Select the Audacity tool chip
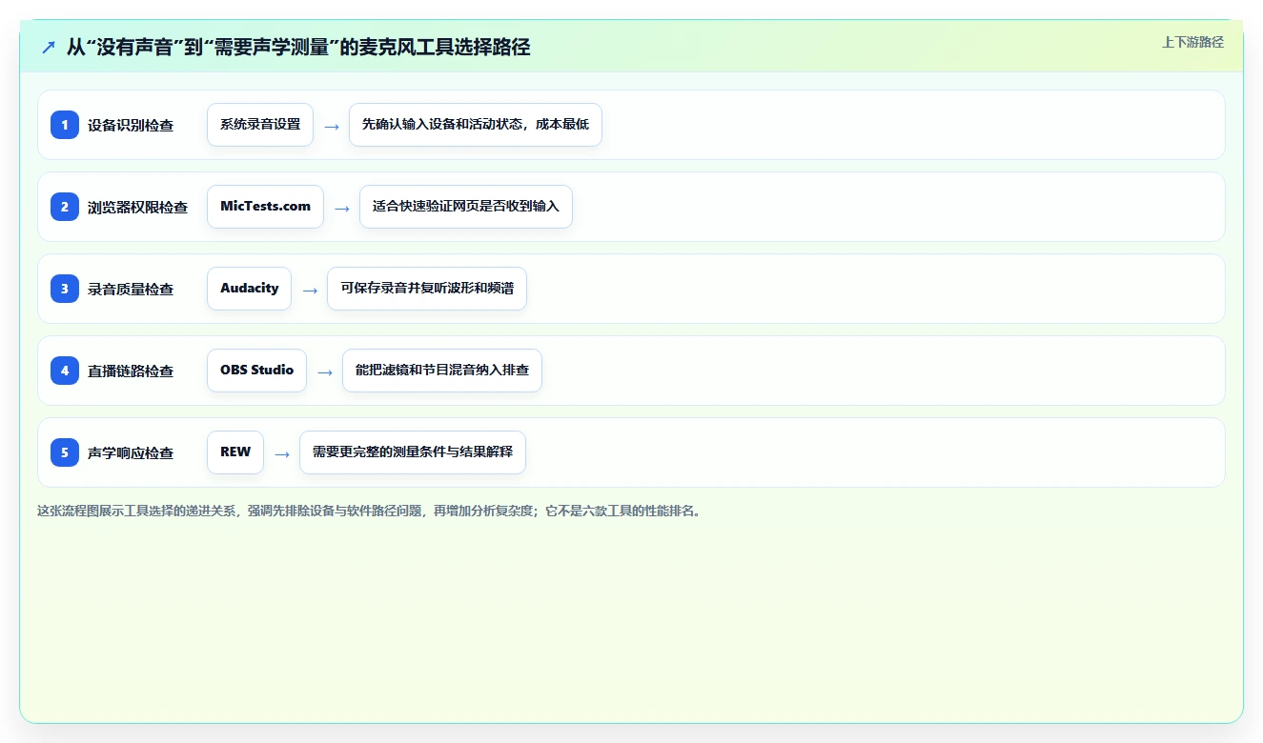 tap(249, 289)
